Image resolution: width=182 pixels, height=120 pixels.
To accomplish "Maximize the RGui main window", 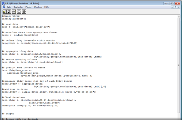I will coord(172,4).
